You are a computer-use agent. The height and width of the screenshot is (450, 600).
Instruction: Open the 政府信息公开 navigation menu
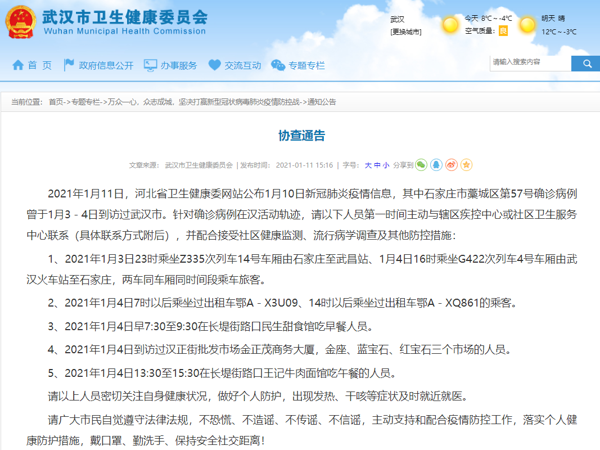99,65
